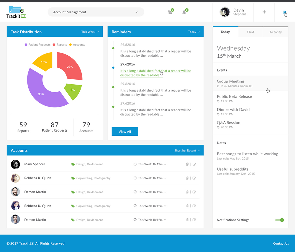Image resolution: width=295 pixels, height=252 pixels.
Task: Click the View All button in Reminders
Action: (x=124, y=131)
